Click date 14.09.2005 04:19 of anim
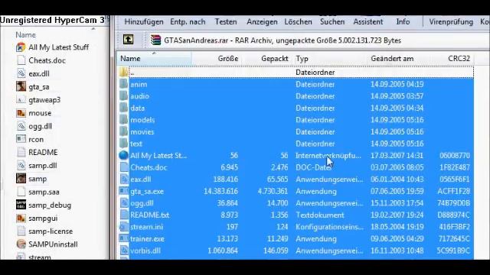This screenshot has width=490, height=275. pos(397,84)
